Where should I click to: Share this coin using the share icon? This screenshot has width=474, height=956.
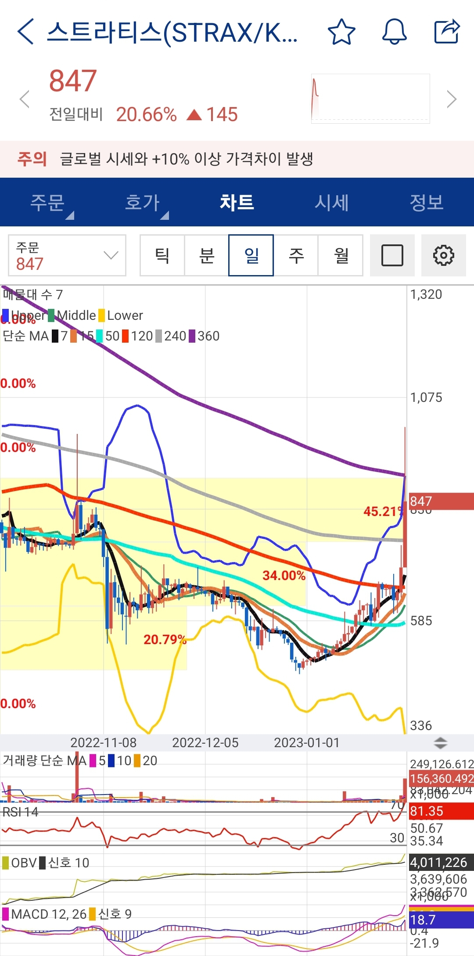click(x=447, y=32)
